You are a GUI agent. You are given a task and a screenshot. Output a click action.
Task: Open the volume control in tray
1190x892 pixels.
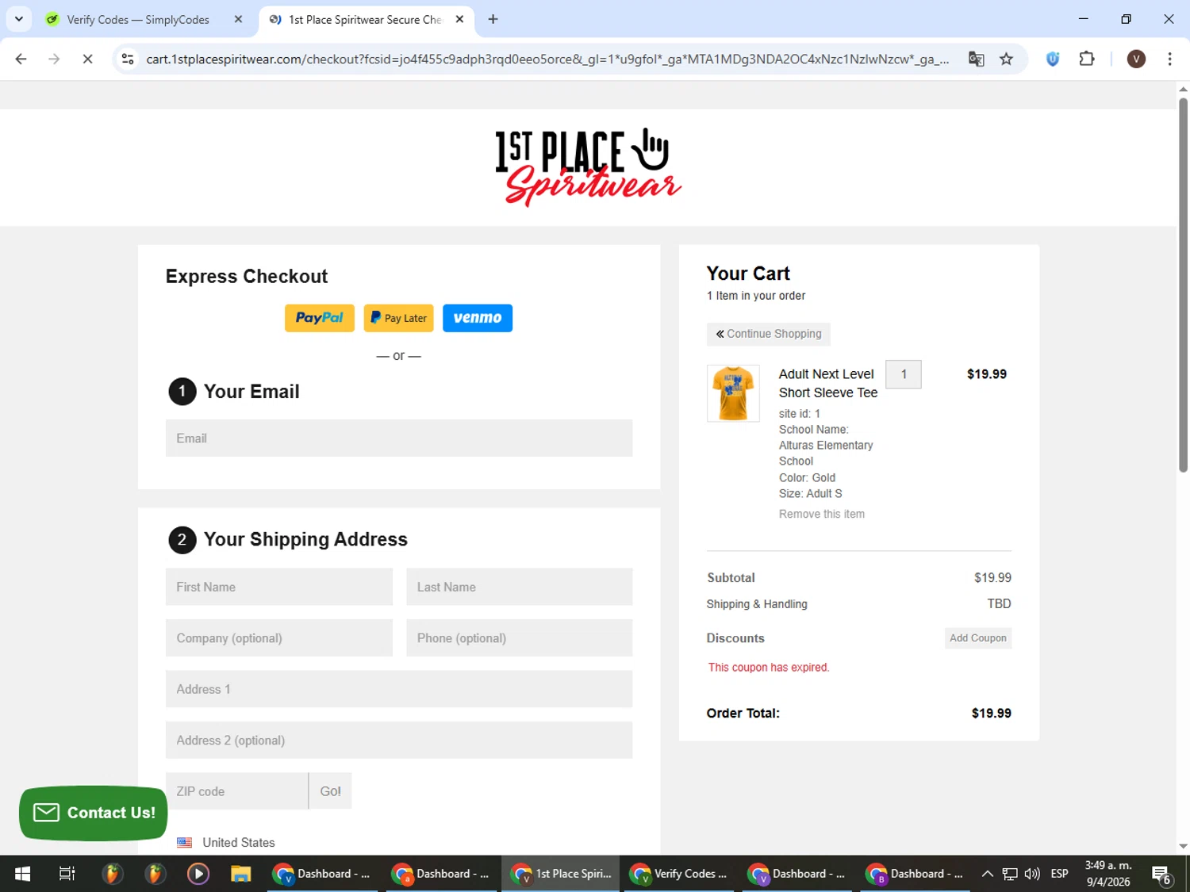click(x=1032, y=874)
